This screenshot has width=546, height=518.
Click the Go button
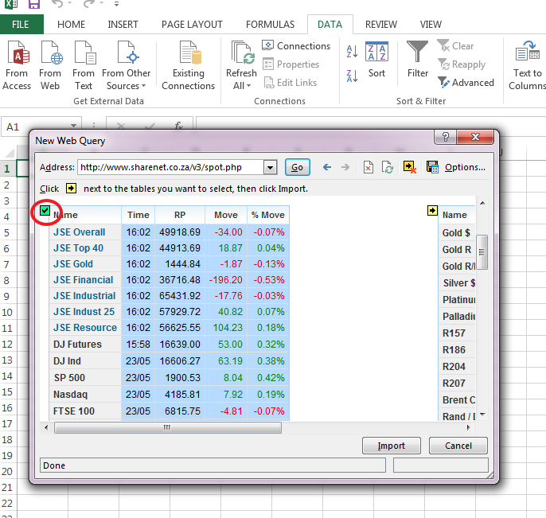point(297,167)
